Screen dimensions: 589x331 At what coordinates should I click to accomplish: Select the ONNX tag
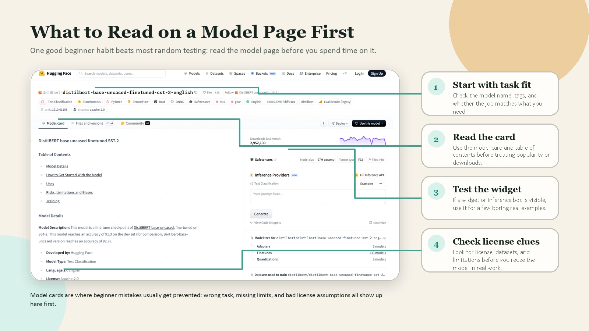point(177,102)
